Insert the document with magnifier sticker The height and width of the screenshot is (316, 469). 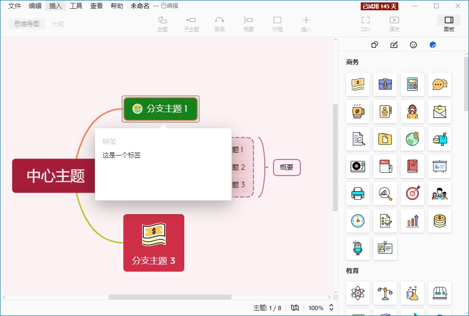[x=358, y=139]
